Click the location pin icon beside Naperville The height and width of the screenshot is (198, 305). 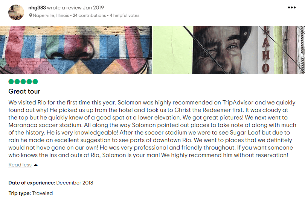click(x=31, y=16)
